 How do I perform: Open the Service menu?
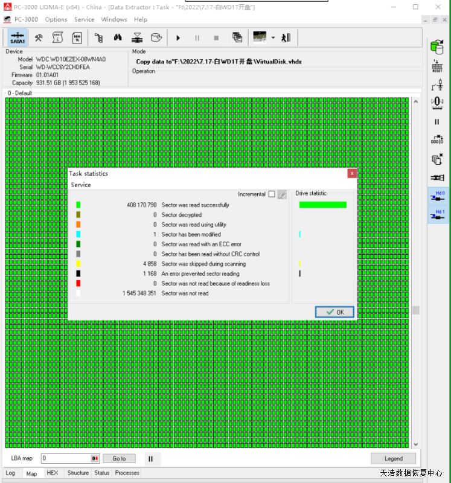coord(84,19)
